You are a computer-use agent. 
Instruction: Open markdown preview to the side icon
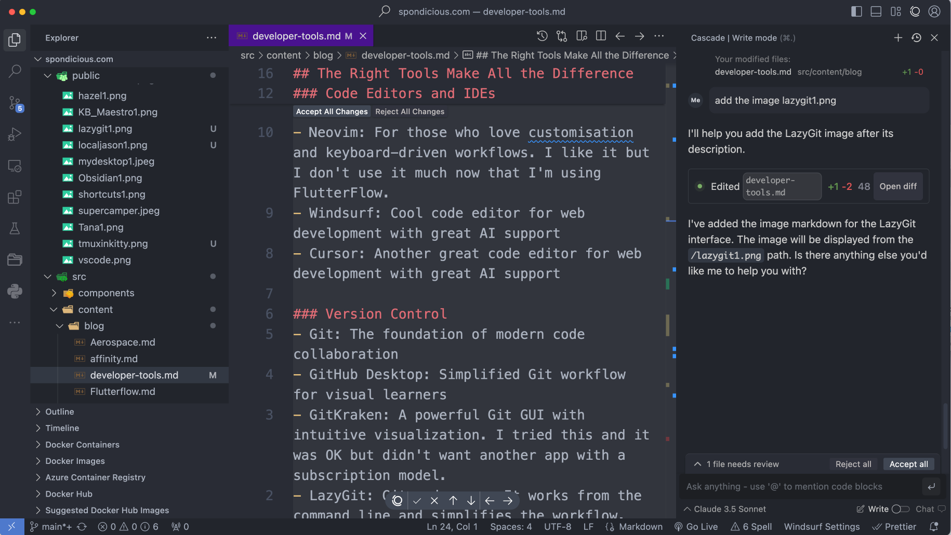(582, 36)
